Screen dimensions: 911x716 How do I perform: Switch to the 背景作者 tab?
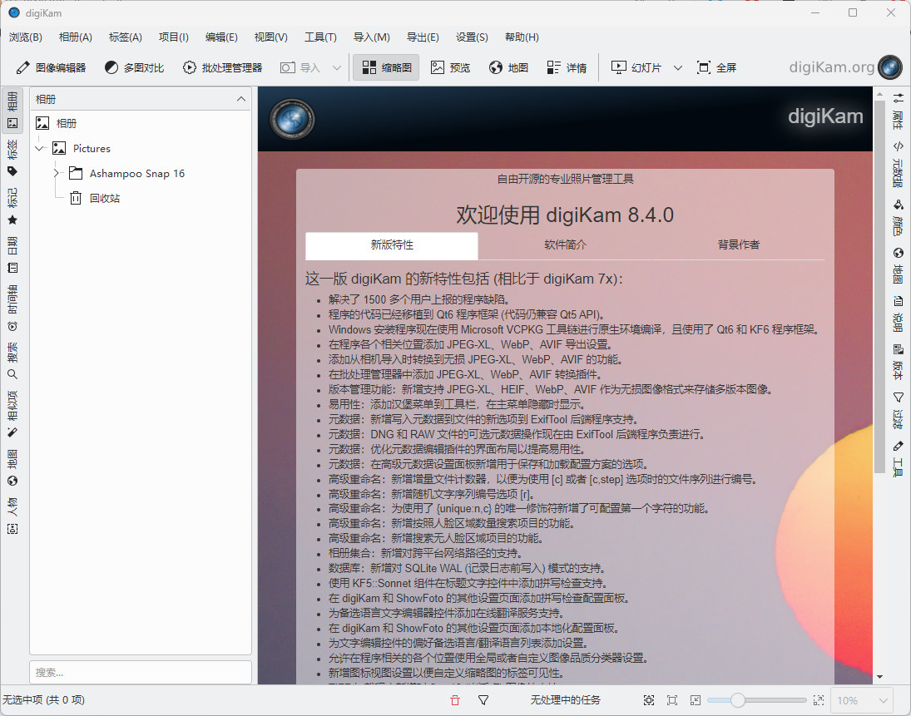[739, 245]
